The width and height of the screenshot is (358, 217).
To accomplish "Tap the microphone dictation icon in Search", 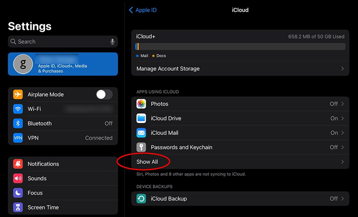I will 112,41.
